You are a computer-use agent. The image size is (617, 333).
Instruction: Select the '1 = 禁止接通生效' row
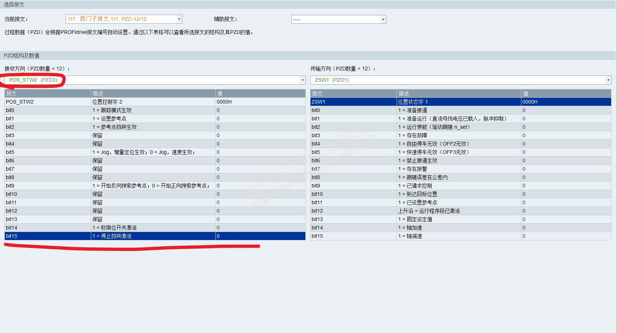(461, 160)
